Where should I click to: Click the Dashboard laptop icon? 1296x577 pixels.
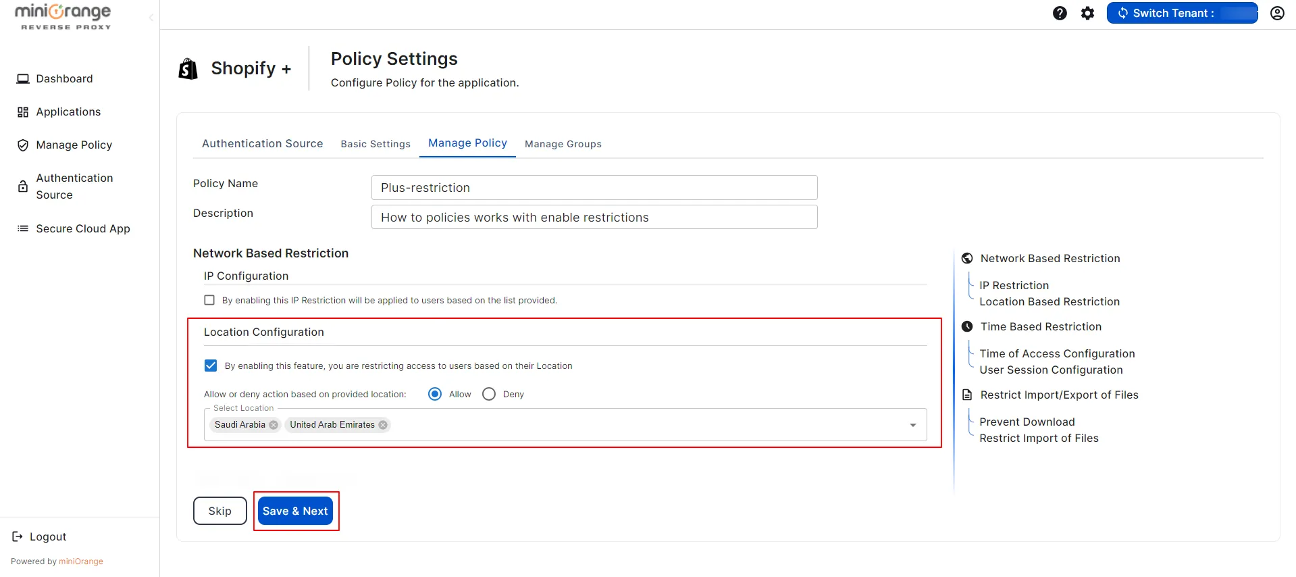pos(23,79)
